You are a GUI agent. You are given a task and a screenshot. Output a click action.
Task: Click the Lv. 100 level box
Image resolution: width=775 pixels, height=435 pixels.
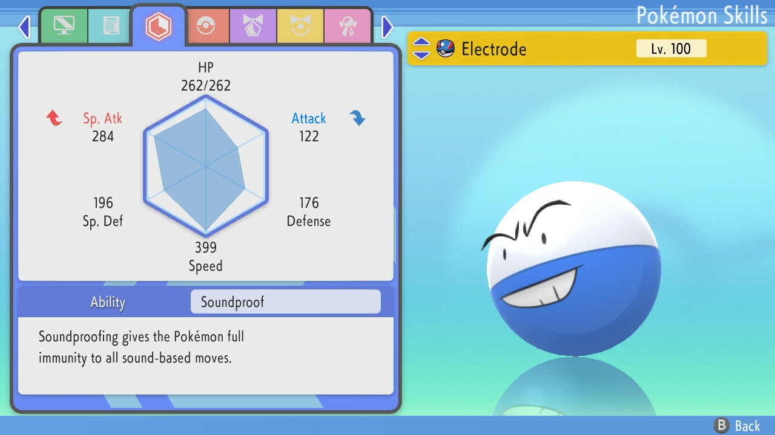[x=671, y=49]
